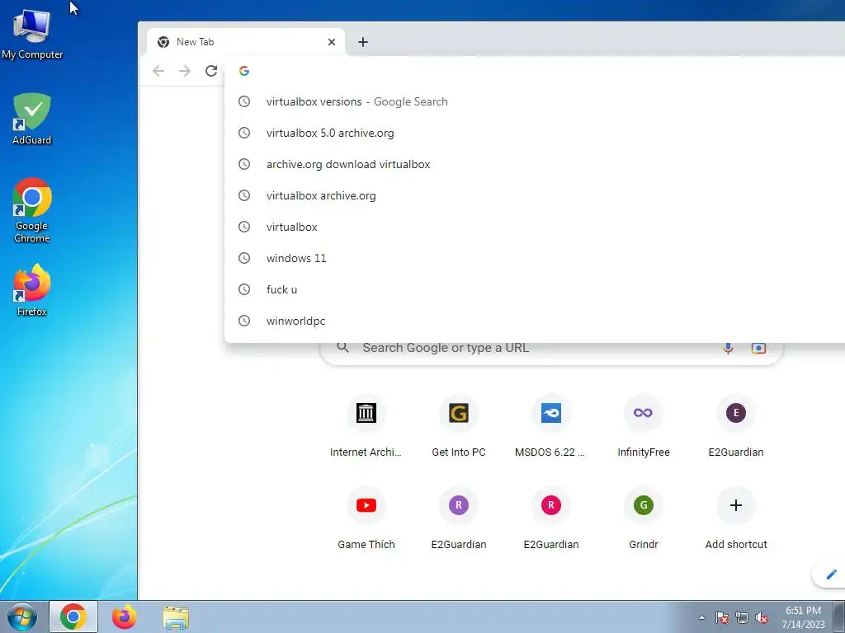Pick 'virtualbox archive.org' suggestion

[535, 195]
